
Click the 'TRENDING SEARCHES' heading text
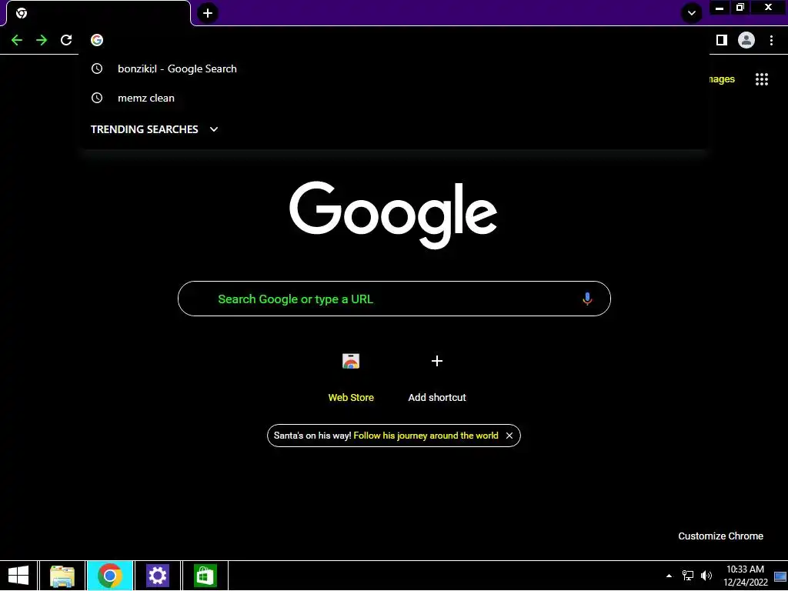pos(144,129)
